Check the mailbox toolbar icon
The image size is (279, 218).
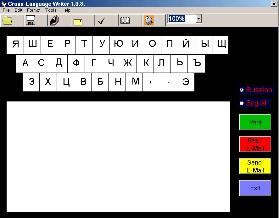60,20
